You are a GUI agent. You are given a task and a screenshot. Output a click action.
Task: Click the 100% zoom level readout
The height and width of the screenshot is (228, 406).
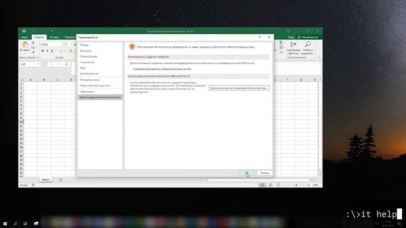click(315, 185)
